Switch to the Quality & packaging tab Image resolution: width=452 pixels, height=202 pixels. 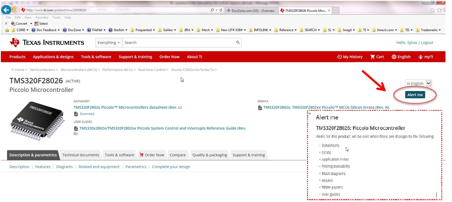point(210,155)
